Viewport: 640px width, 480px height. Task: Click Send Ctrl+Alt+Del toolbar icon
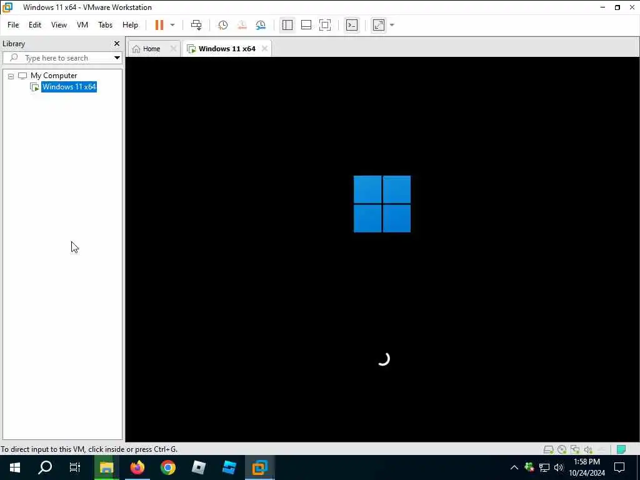(196, 25)
